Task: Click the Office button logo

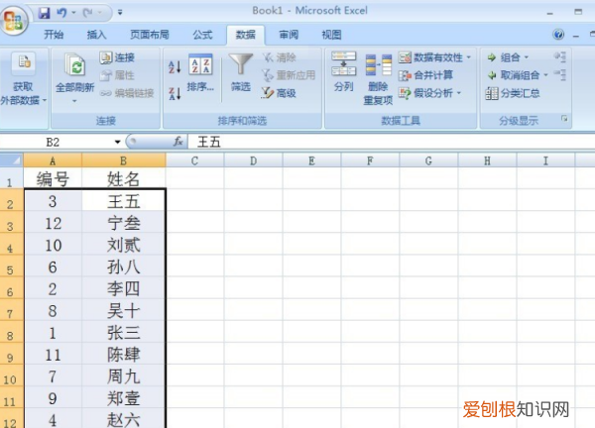Action: [14, 20]
